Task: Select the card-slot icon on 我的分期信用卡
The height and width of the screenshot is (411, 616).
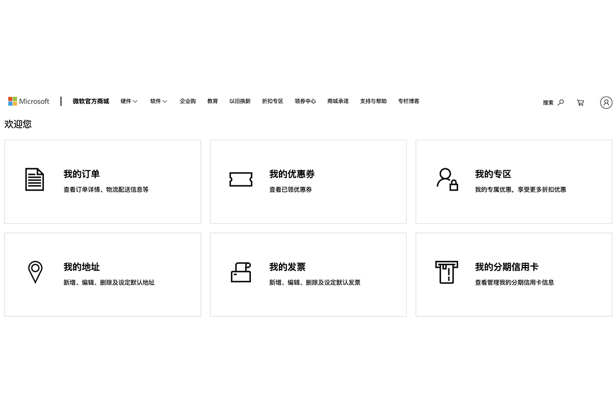Action: tap(446, 272)
